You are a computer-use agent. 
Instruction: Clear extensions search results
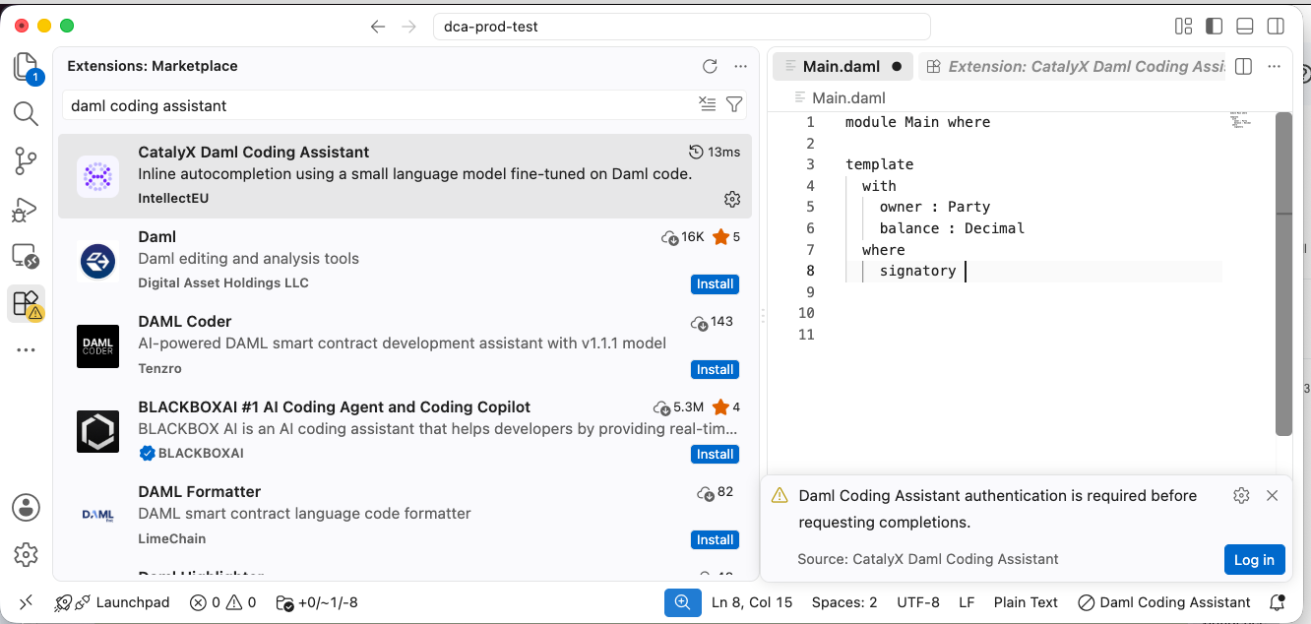[708, 104]
